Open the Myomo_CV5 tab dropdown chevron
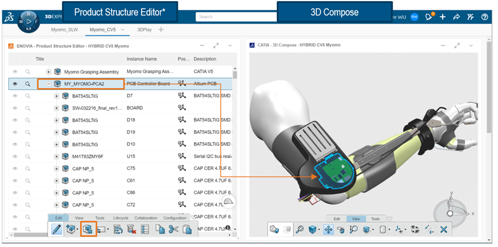498x247 pixels. 123,30
